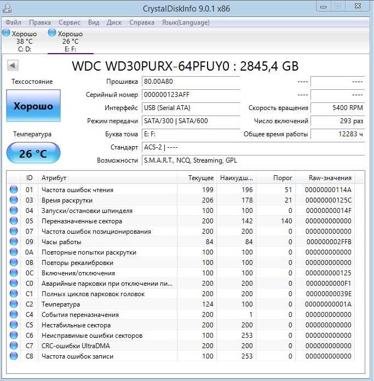374x381 pixels.
Task: Click the Атрибут column header
Action: (x=107, y=178)
